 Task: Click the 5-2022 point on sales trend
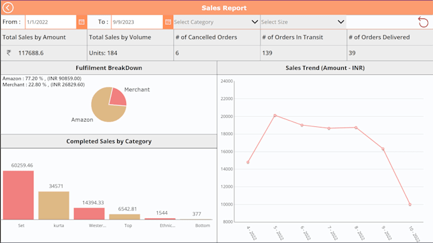pos(275,115)
